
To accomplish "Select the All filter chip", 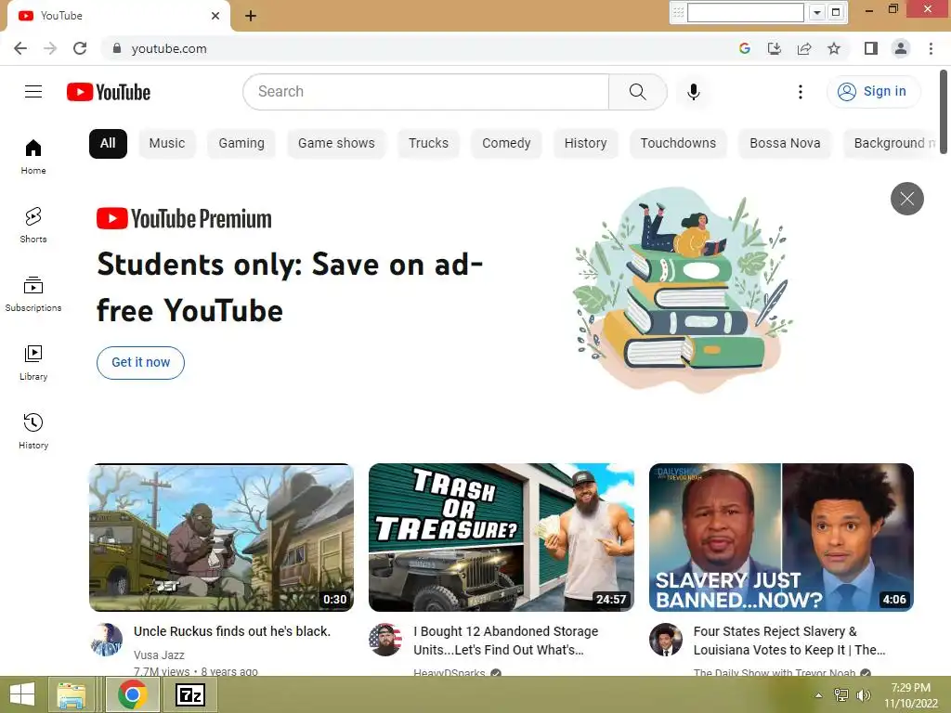I will (x=108, y=144).
